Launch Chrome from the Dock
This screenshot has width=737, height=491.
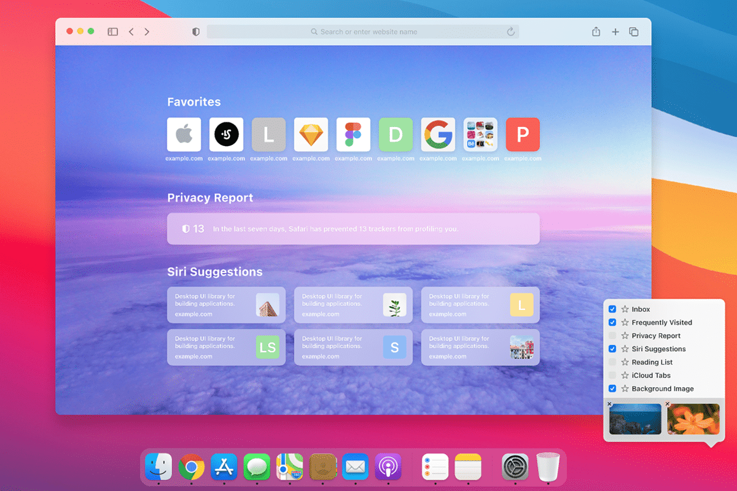192,467
